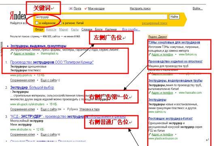The image size is (214, 146).
Task: Open расширенный поиск advanced search link
Action: pyautogui.click(x=155, y=23)
